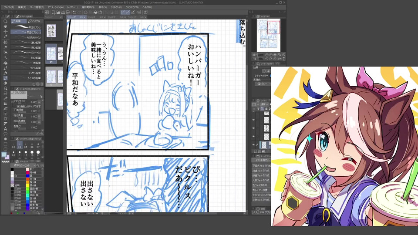This screenshot has width=418, height=235.
Task: Open フィルター(I) menu
Action: [116, 7]
